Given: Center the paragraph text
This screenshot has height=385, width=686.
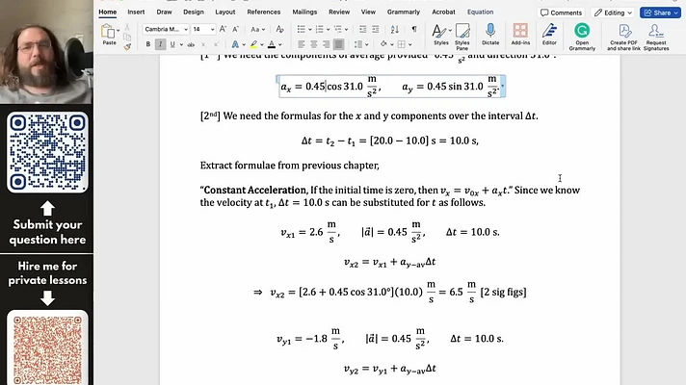Looking at the screenshot, I should (x=314, y=44).
